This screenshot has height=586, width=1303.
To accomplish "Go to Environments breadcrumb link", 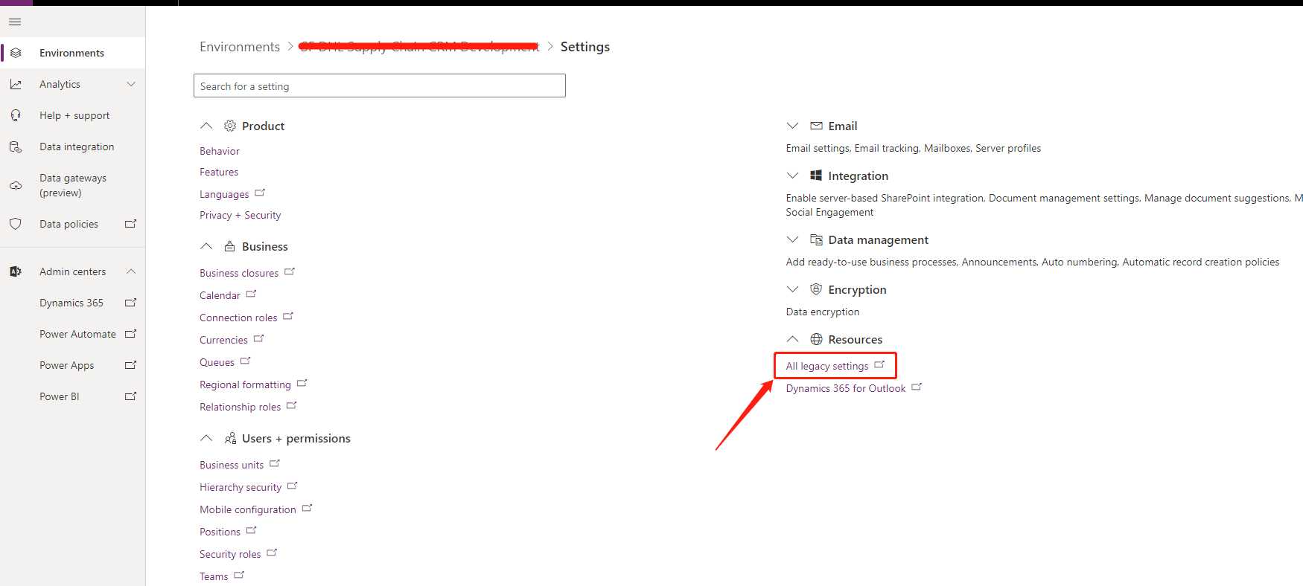I will [x=240, y=47].
